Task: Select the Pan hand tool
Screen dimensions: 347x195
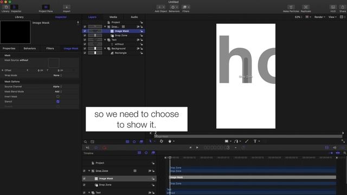Action: pos(170,141)
